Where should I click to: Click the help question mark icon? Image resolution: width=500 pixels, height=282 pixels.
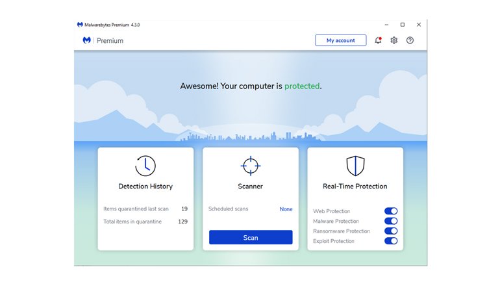410,40
